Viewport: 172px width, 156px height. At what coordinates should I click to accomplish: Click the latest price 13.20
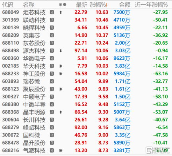(81, 150)
